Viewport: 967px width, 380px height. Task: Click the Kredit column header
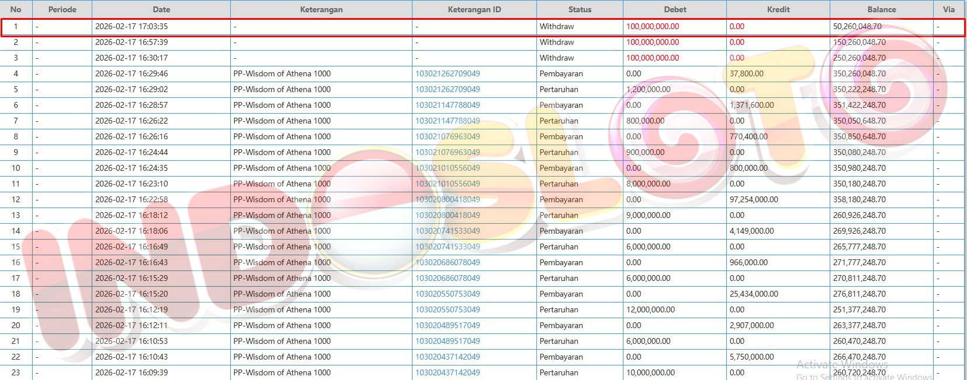pyautogui.click(x=778, y=9)
